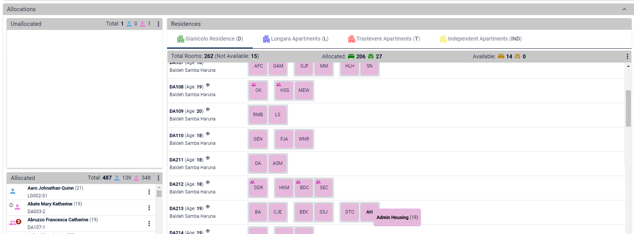Click the orange available bed icon beside 14
634x234 pixels.
[x=501, y=56]
